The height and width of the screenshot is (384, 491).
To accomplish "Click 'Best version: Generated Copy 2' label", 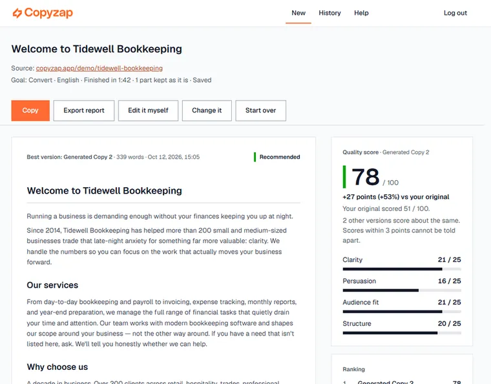I will pos(70,157).
